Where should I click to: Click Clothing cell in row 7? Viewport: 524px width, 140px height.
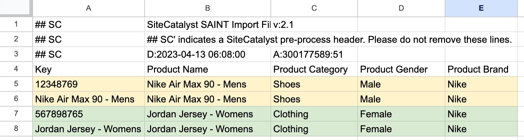[x=314, y=114]
